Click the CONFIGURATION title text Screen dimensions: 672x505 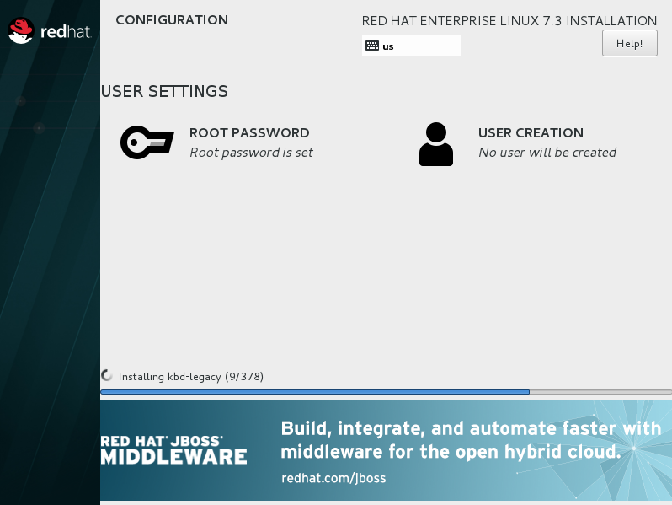172,19
